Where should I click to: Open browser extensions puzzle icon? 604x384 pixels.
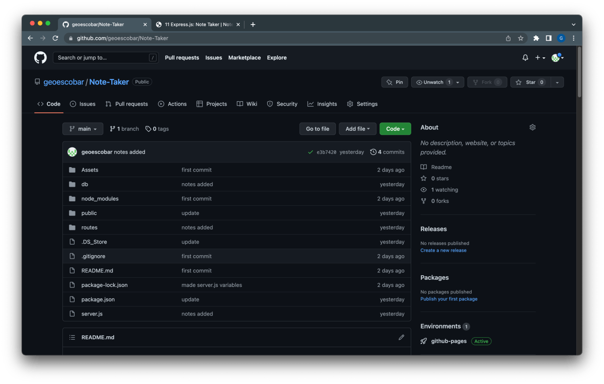(x=536, y=38)
